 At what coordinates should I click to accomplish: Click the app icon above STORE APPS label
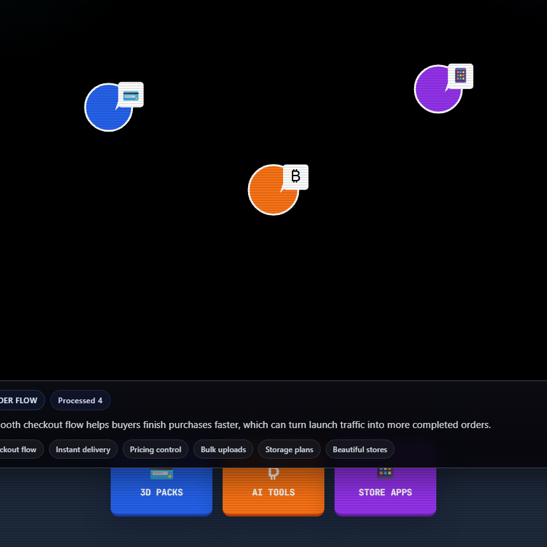coord(385,473)
